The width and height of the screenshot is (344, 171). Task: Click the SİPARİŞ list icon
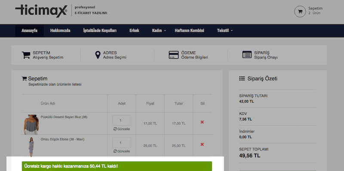247,55
